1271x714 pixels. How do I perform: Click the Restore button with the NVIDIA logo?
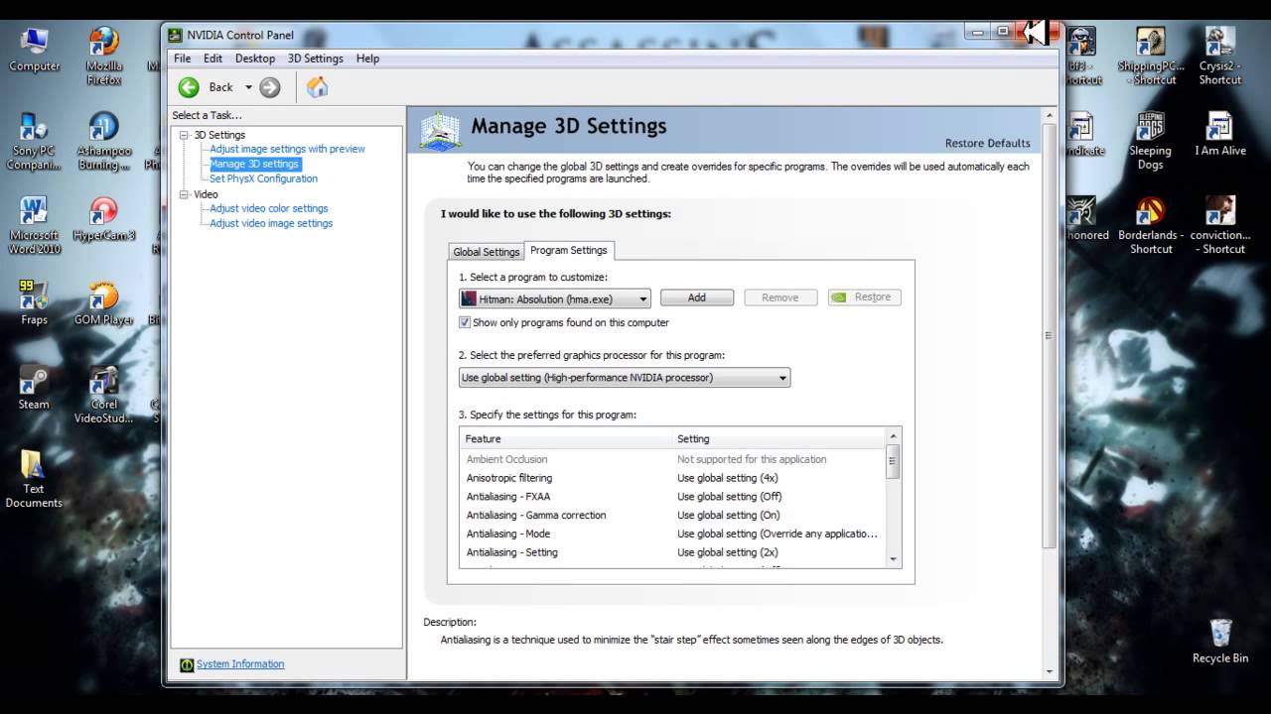point(865,297)
